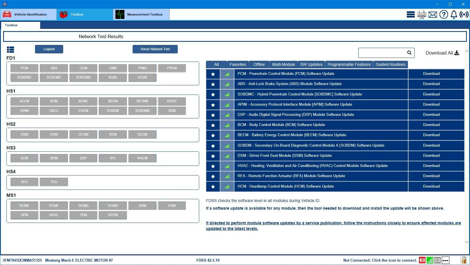The image size is (470, 265).
Task: Select the BCM module in HS1 network
Action: tap(54, 101)
